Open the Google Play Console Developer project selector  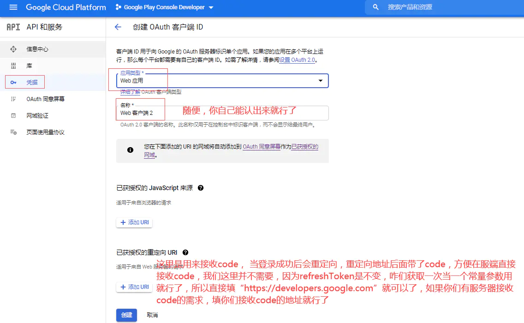point(164,7)
